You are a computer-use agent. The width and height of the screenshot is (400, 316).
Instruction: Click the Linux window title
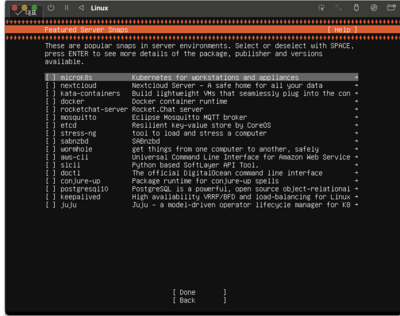coord(100,8)
